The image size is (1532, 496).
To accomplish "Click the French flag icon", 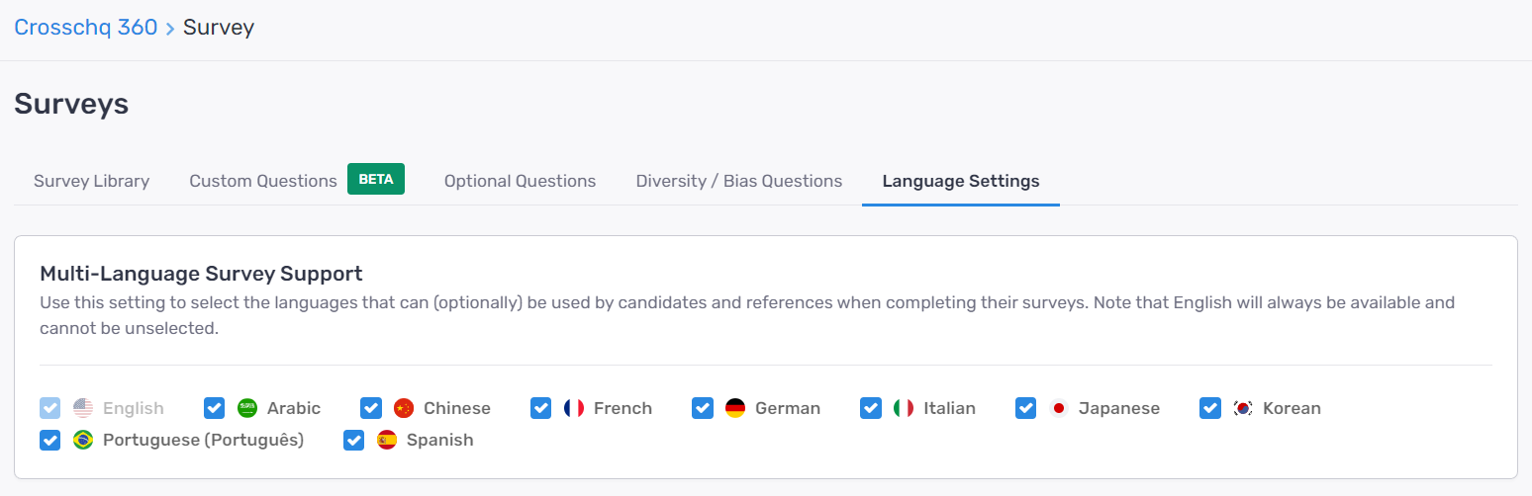I will [x=574, y=408].
